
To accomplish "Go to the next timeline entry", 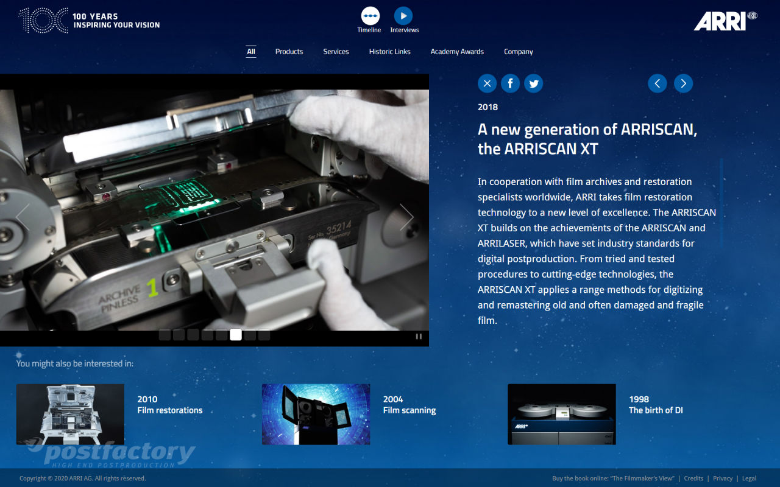I will click(x=683, y=83).
